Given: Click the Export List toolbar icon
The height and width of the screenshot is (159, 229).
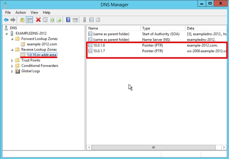Looking at the screenshot, I should tap(59, 20).
